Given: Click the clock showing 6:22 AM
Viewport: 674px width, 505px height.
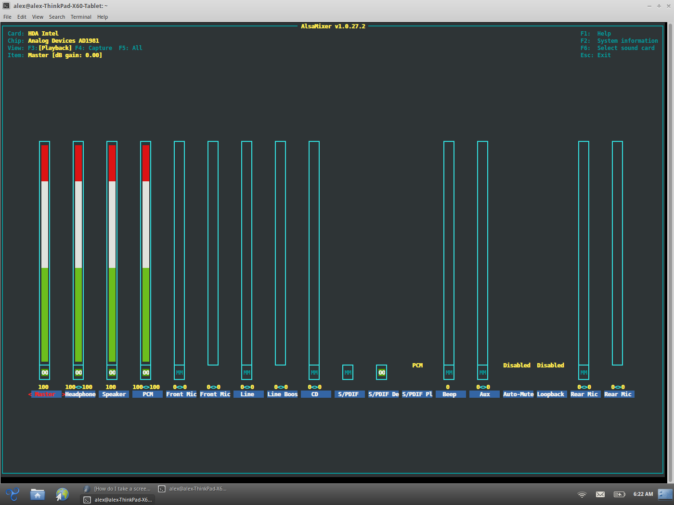Looking at the screenshot, I should coord(643,494).
